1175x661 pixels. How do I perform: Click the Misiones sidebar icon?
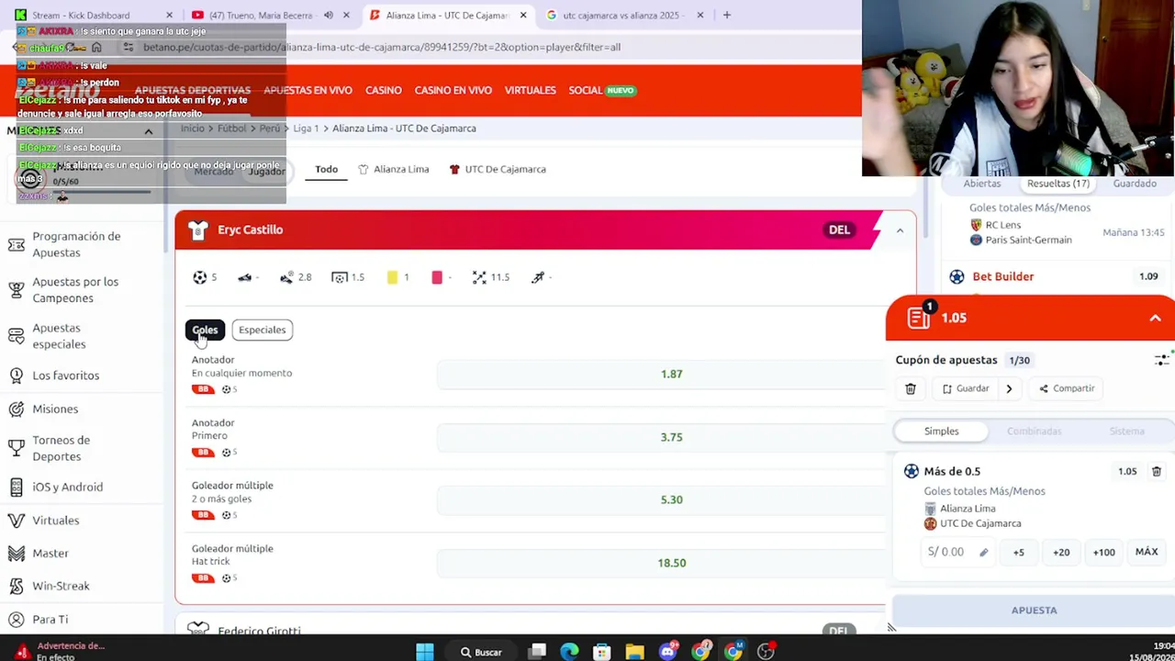click(x=16, y=409)
